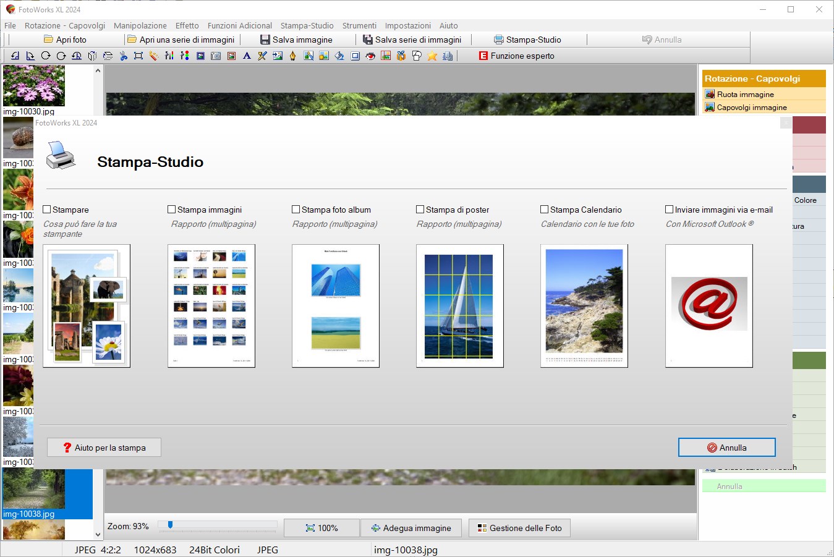Viewport: 834px width, 557px height.
Task: Click the zoom slider handle
Action: pyautogui.click(x=170, y=525)
